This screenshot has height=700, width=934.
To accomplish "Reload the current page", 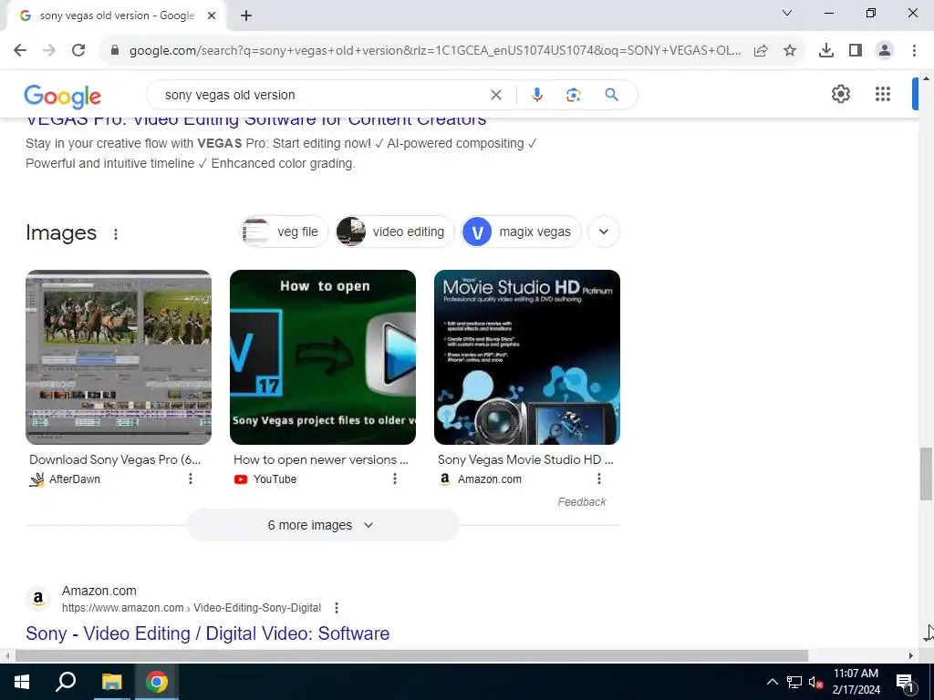I will [x=78, y=50].
